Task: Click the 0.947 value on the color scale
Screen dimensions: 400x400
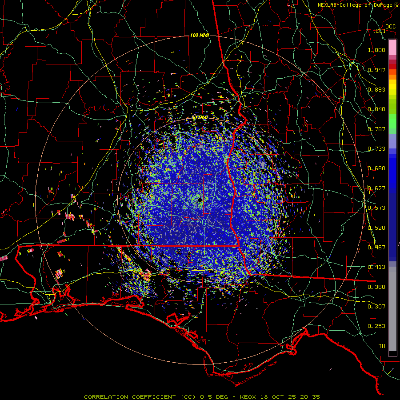Action: click(376, 70)
